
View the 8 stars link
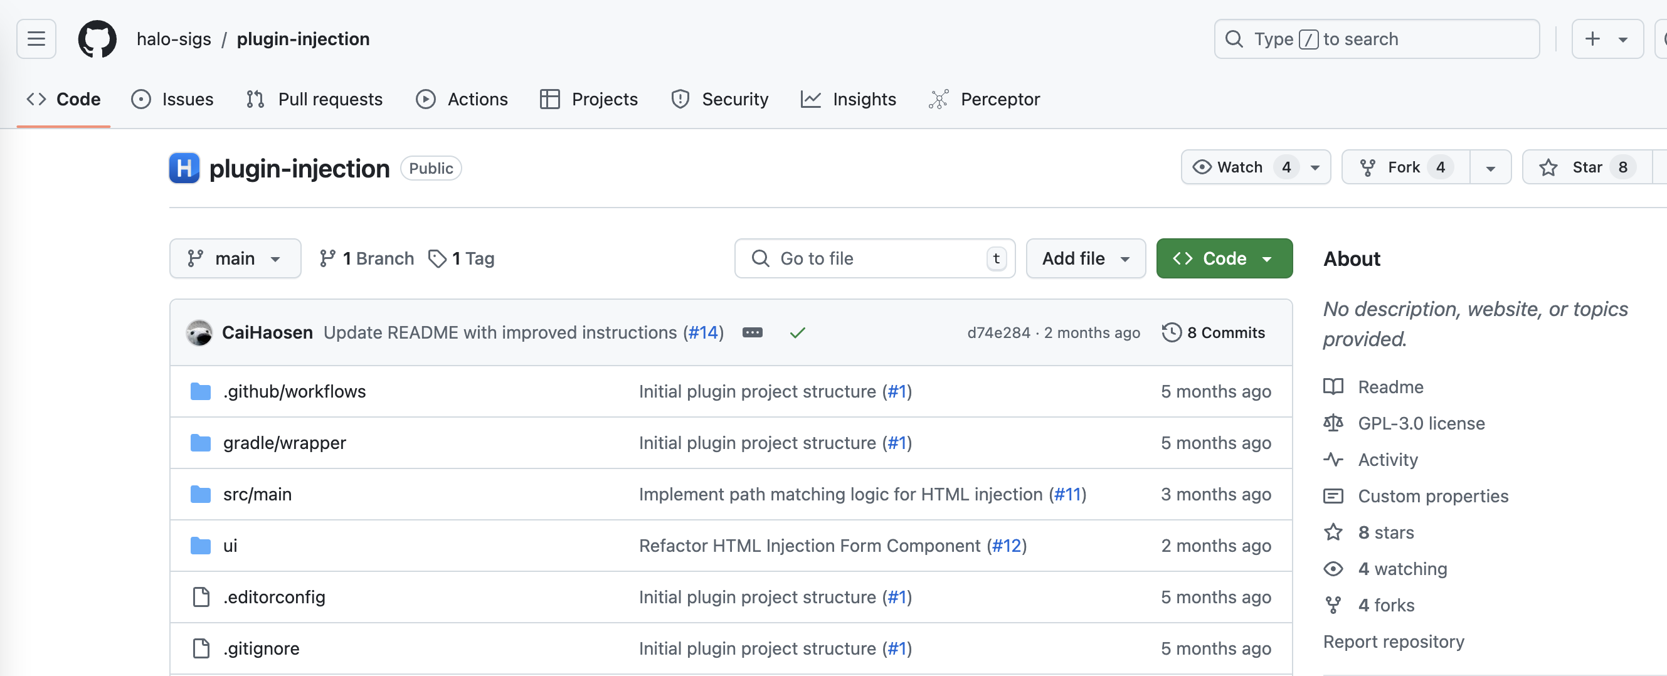1385,532
